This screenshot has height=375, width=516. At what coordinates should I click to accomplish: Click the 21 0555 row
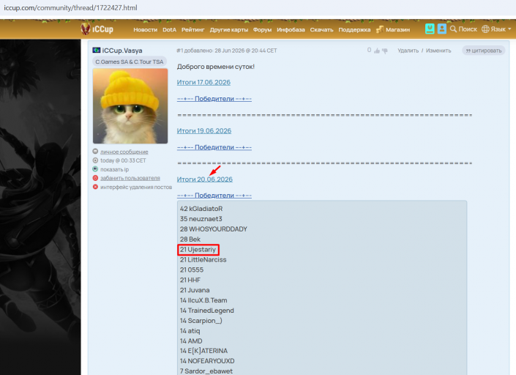click(192, 270)
